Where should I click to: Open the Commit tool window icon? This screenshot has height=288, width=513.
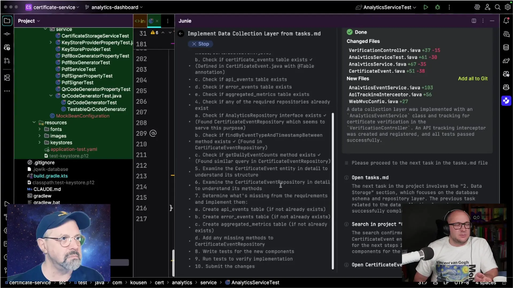(x=7, y=34)
